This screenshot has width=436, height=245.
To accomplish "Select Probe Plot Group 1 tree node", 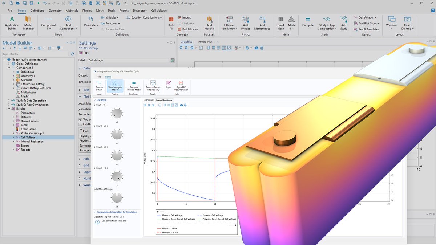I will pyautogui.click(x=32, y=133).
